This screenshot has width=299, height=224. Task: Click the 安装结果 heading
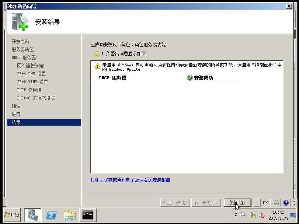pos(48,22)
